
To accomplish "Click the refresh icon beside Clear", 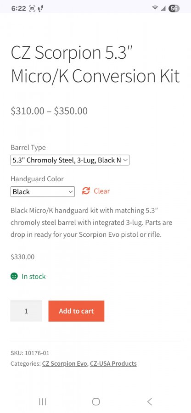I will tap(86, 191).
